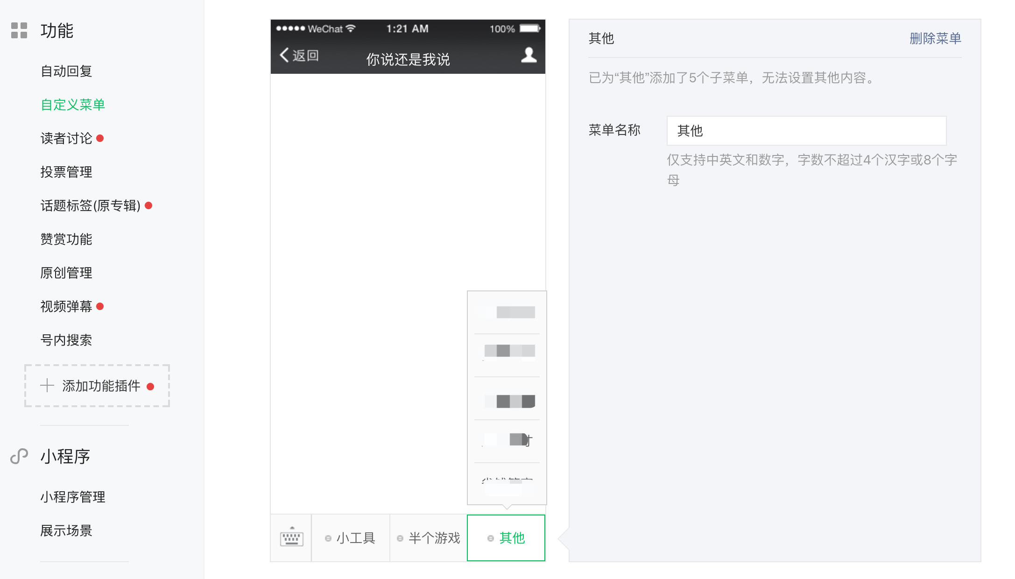This screenshot has height=579, width=1015.
Task: Expand the 半个游戏 bottom menu
Action: tap(429, 538)
